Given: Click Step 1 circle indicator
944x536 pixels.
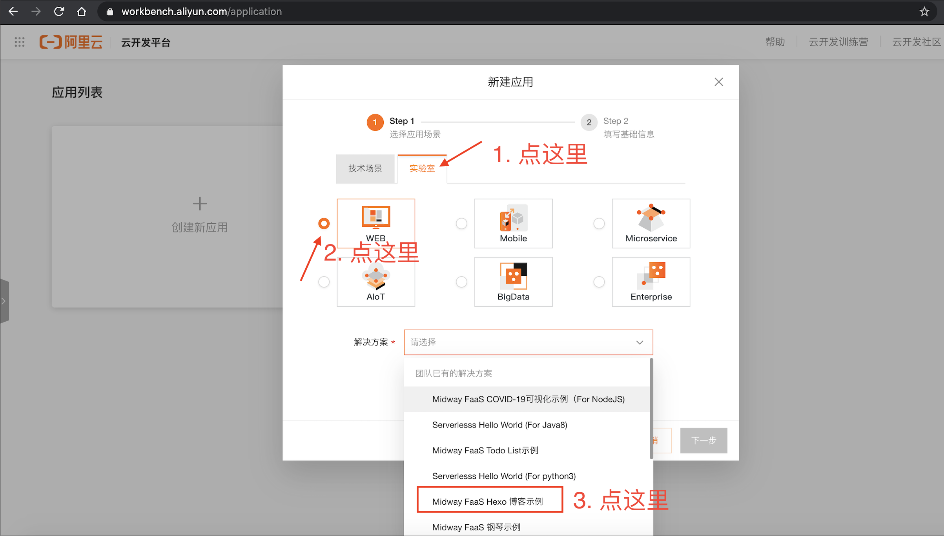Looking at the screenshot, I should pos(375,122).
